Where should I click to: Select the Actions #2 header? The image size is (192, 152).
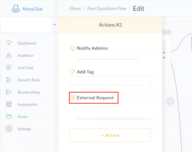(110, 25)
